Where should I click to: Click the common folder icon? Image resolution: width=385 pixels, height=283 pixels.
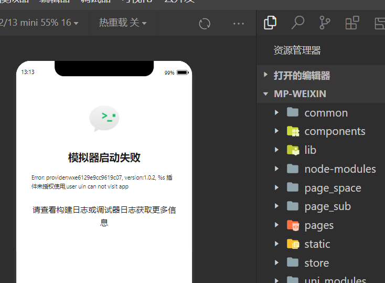(x=293, y=112)
